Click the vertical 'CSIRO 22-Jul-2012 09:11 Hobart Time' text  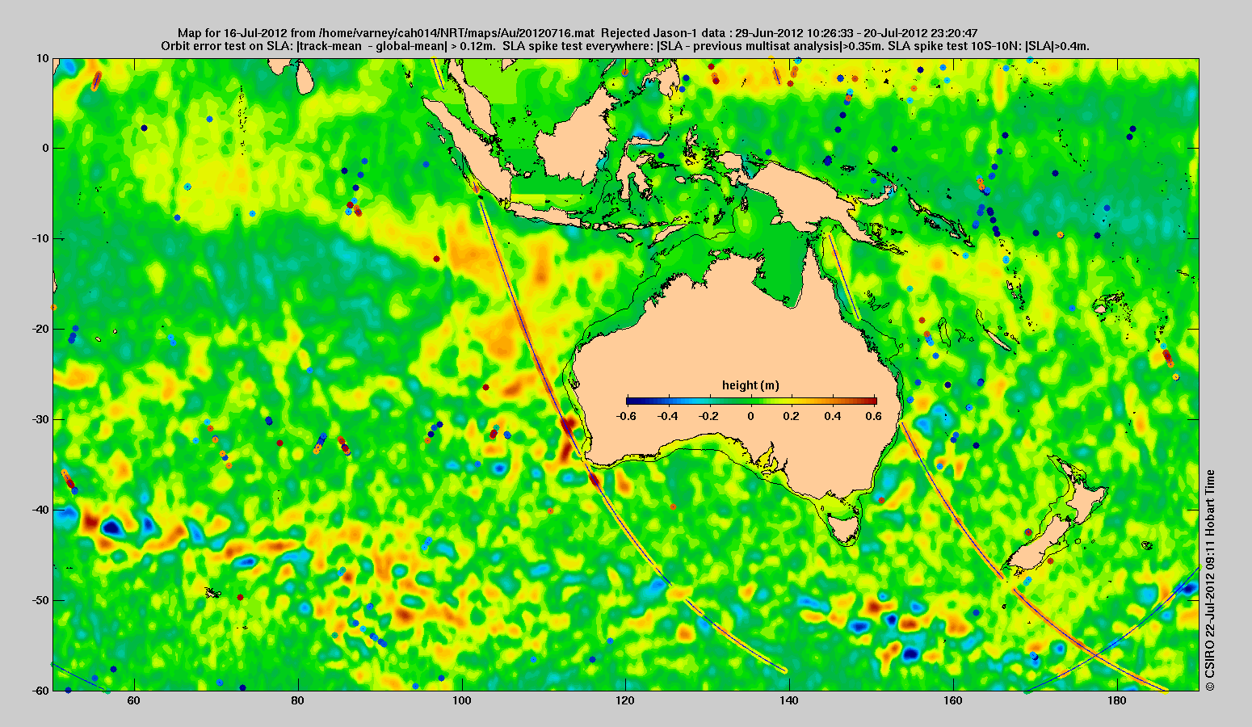(x=1209, y=580)
